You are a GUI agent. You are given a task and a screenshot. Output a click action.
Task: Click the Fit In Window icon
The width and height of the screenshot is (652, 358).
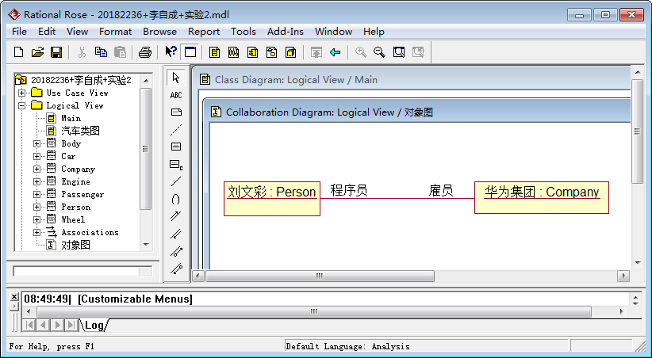399,52
